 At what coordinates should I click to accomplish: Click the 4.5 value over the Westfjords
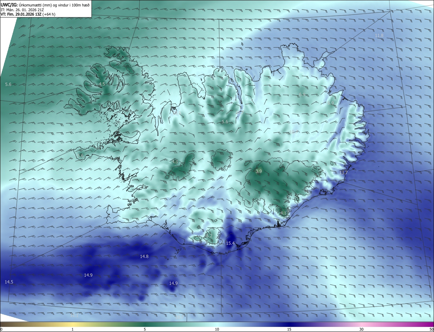[102, 84]
